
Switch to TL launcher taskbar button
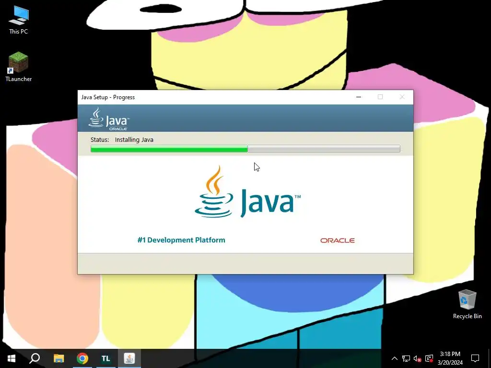pyautogui.click(x=106, y=358)
